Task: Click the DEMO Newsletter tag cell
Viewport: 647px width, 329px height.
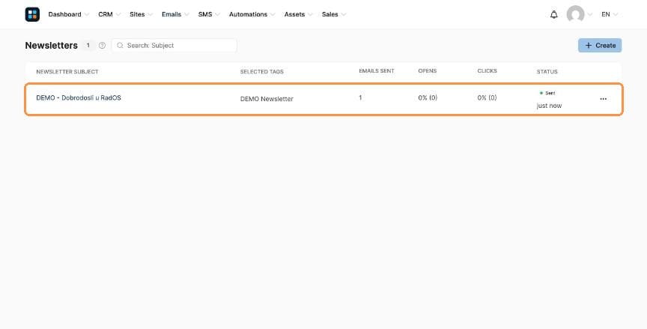Action: (x=267, y=99)
